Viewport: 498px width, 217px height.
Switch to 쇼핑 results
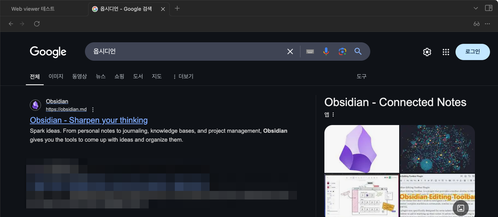[x=119, y=76]
